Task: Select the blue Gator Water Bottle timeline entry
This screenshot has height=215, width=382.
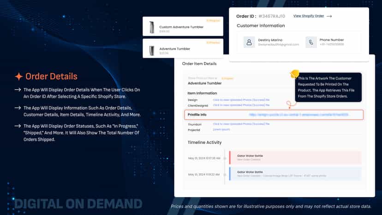Action: pos(295,174)
